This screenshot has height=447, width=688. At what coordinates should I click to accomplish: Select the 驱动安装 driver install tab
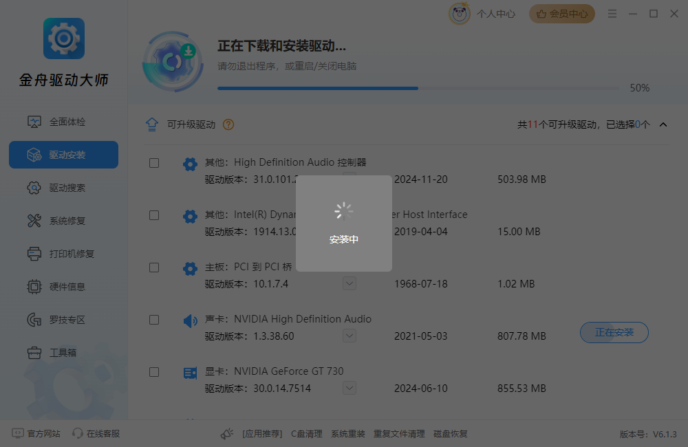[x=63, y=155]
